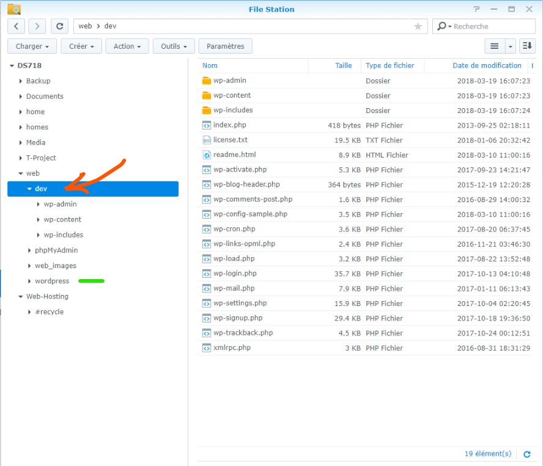Sort by Type de fichier column
543x466 pixels.
pos(390,66)
